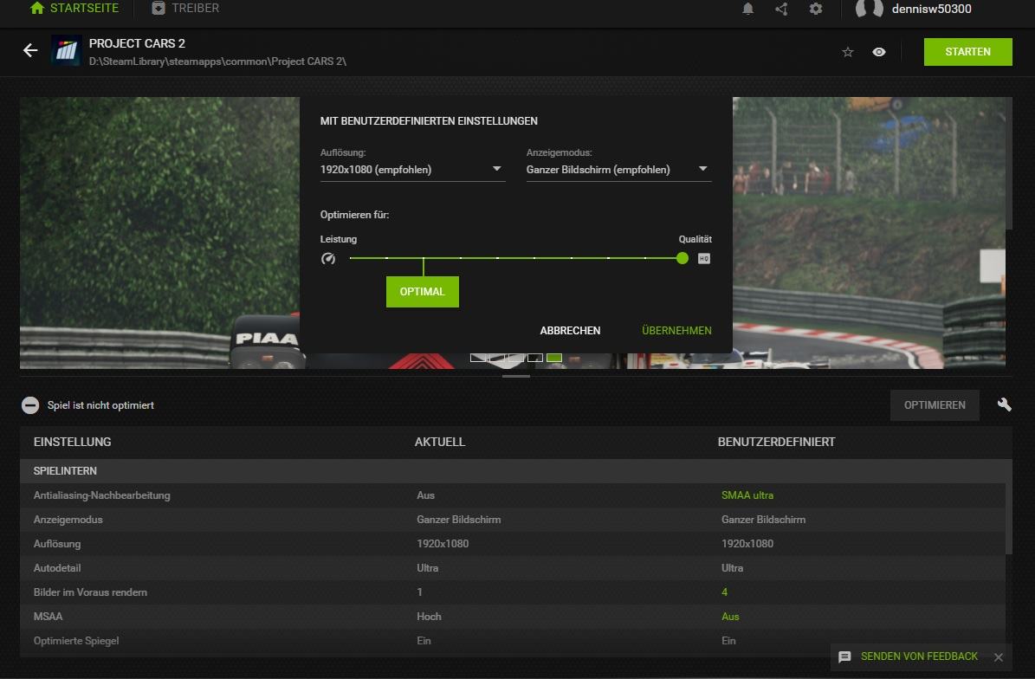Dismiss the feedback banner
Viewport: 1035px width, 679px height.
pos(999,657)
